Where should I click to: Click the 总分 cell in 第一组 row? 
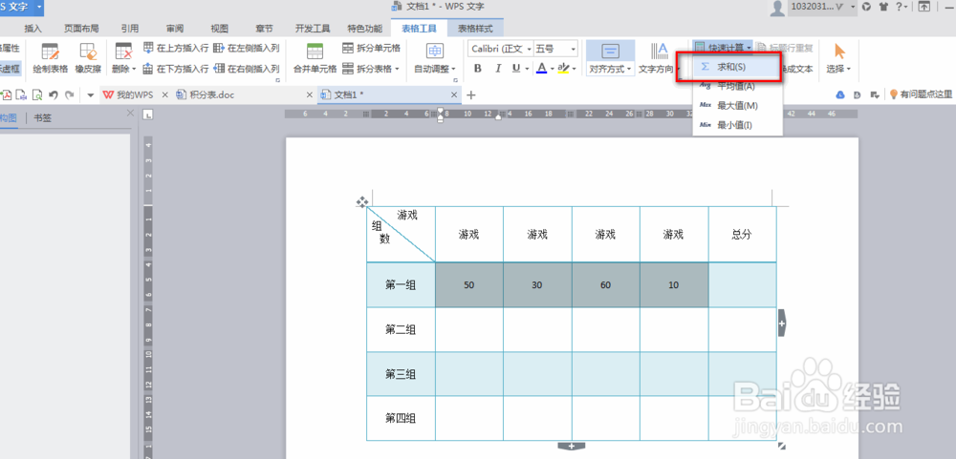point(743,285)
